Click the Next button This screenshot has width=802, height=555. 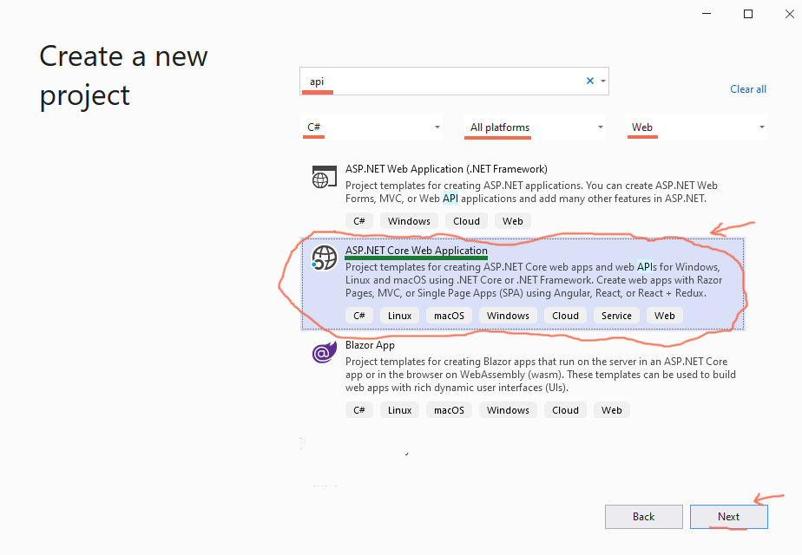coord(728,517)
